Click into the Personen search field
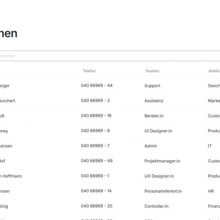 pyautogui.click(x=102, y=56)
